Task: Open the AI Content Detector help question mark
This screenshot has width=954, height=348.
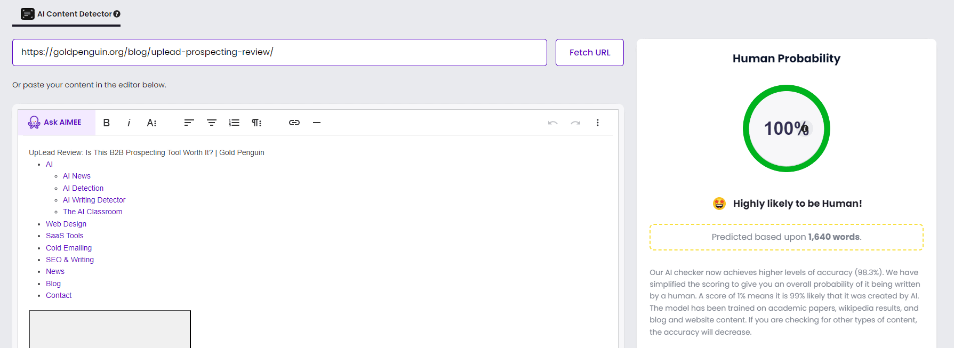Action: tap(117, 14)
